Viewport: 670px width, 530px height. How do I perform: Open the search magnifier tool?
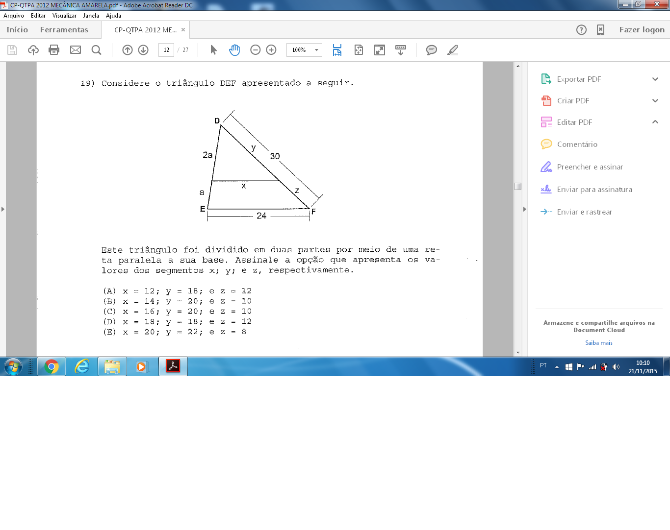[x=97, y=50]
